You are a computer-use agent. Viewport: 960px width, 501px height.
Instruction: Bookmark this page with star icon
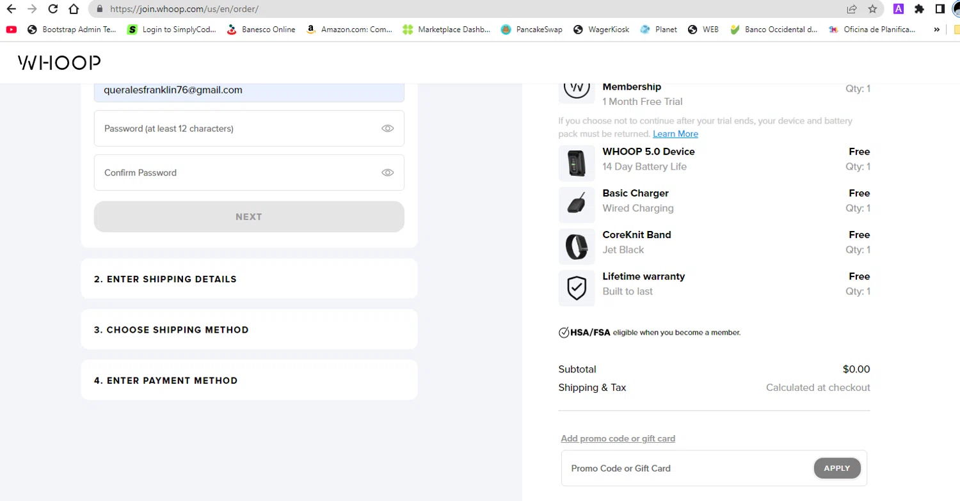point(872,9)
